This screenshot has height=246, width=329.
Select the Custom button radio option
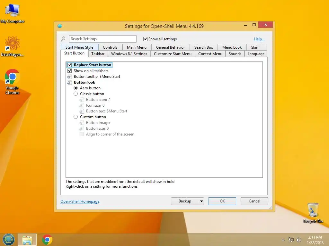[x=76, y=117]
